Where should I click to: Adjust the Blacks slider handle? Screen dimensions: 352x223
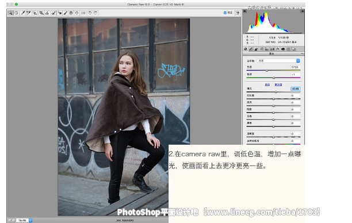point(273,126)
